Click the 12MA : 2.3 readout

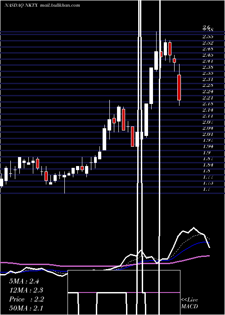click(26, 290)
